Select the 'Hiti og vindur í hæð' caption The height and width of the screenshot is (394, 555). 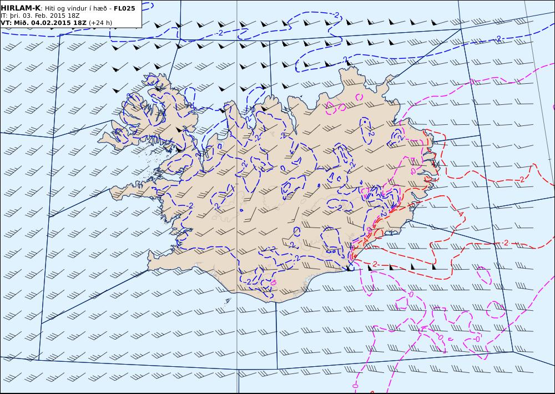pos(75,8)
